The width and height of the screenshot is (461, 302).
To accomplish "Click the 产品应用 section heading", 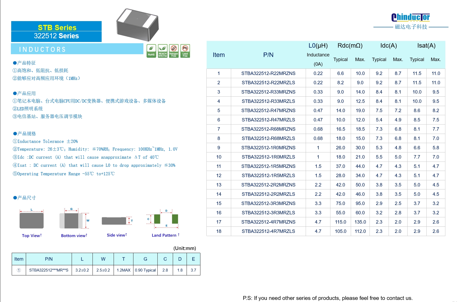I will pos(24,94).
